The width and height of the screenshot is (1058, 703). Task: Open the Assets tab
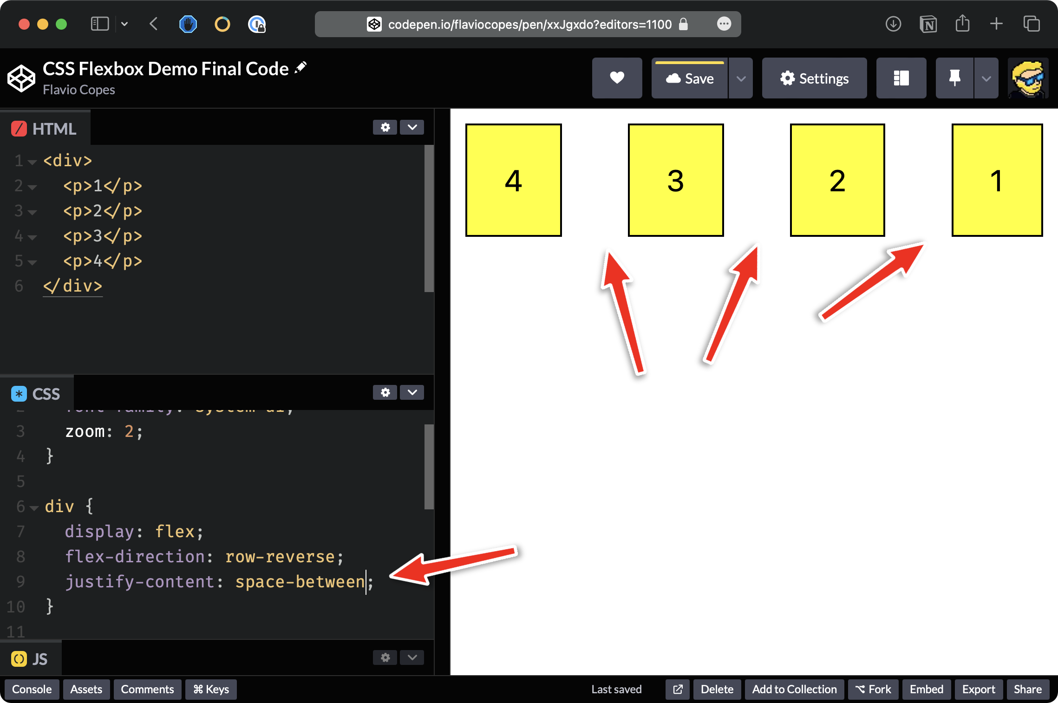coord(86,689)
